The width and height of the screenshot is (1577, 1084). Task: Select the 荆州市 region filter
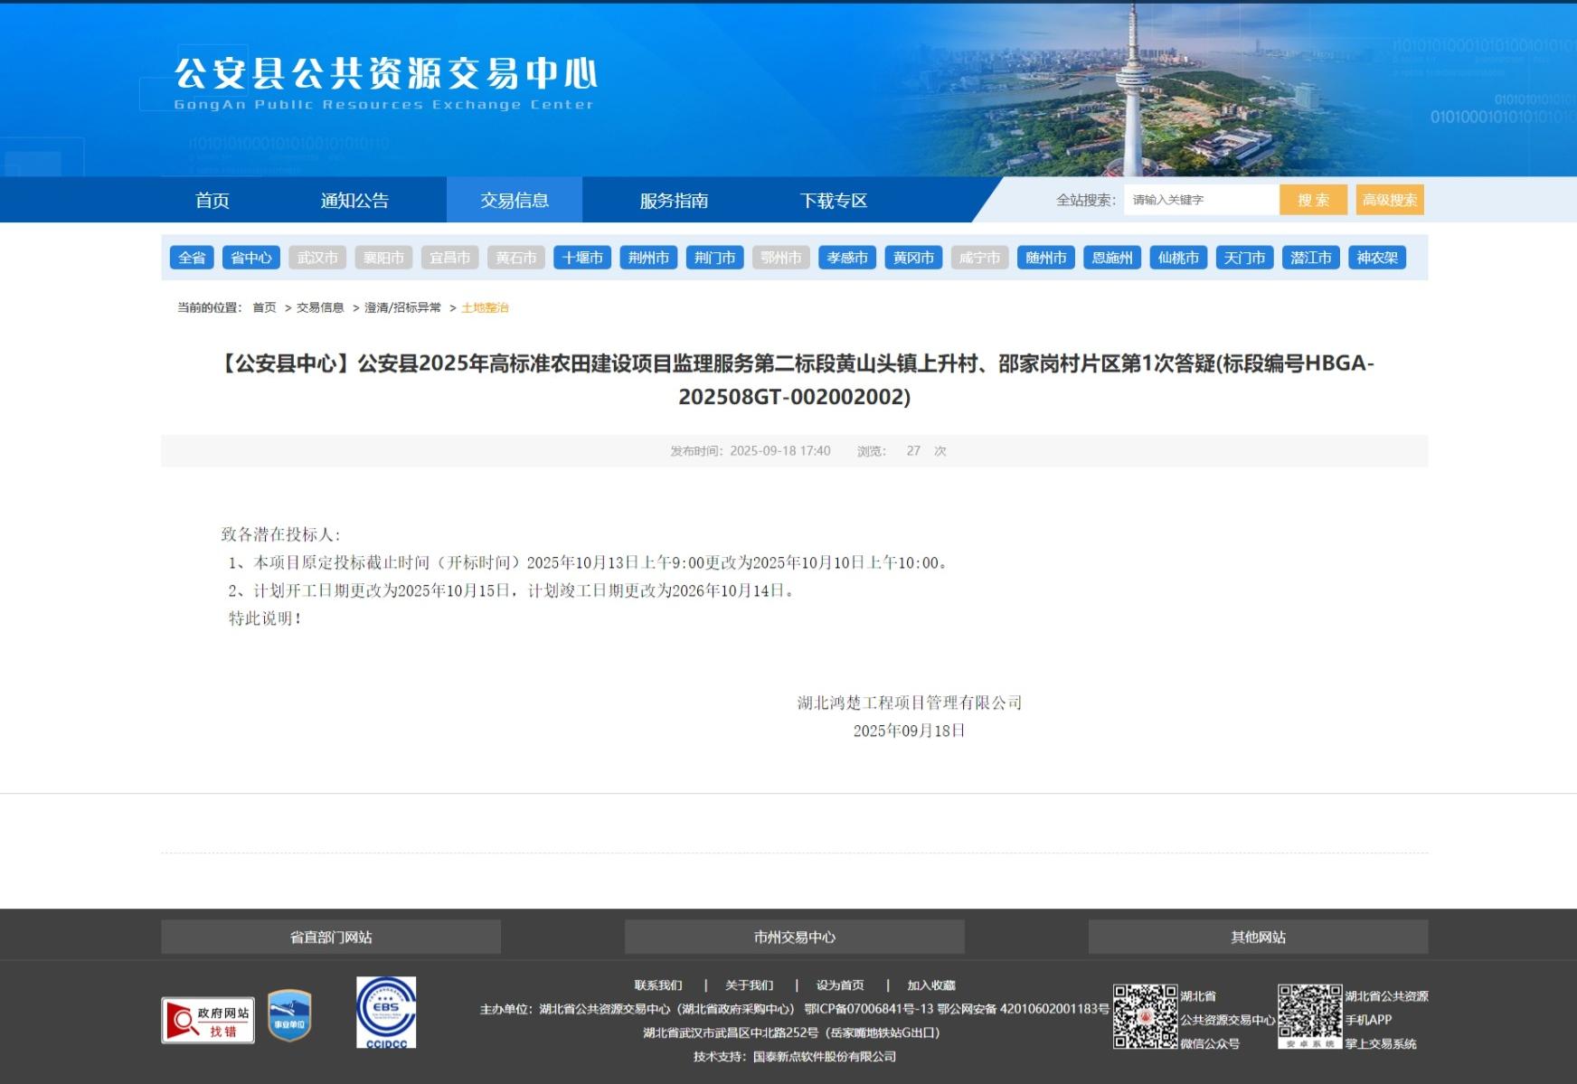point(648,258)
